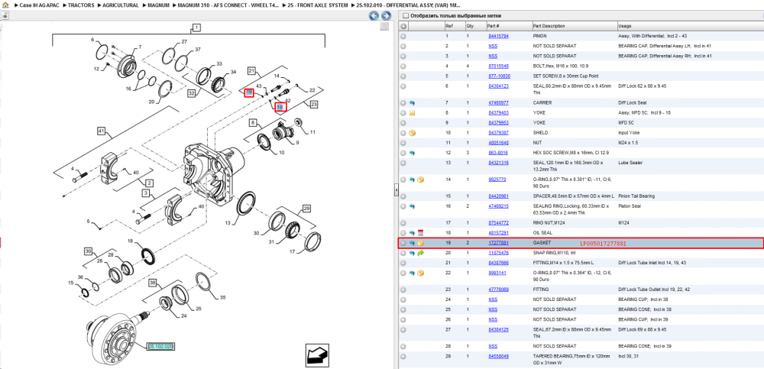Open the MAGNUM 310 - AFS CONNECT breadcrumb
Image resolution: width=764 pixels, height=369 pixels.
[228, 5]
